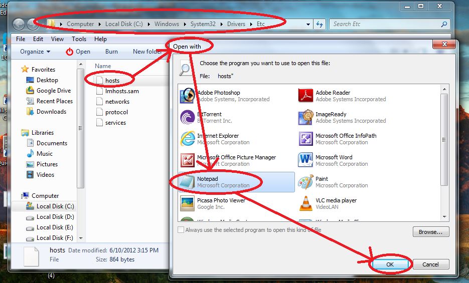The height and width of the screenshot is (283, 469).
Task: Select Local Disk (F:) in navigation pane
Action: pyautogui.click(x=50, y=237)
